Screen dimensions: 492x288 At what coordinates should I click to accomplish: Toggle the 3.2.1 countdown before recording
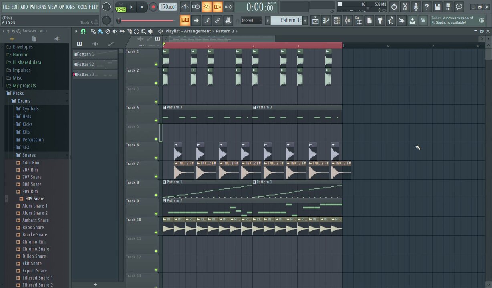(206, 7)
